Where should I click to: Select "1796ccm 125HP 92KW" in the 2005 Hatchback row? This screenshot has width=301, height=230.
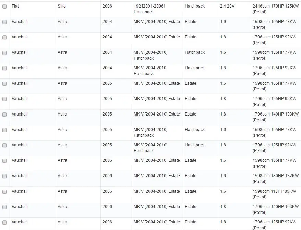point(275,145)
